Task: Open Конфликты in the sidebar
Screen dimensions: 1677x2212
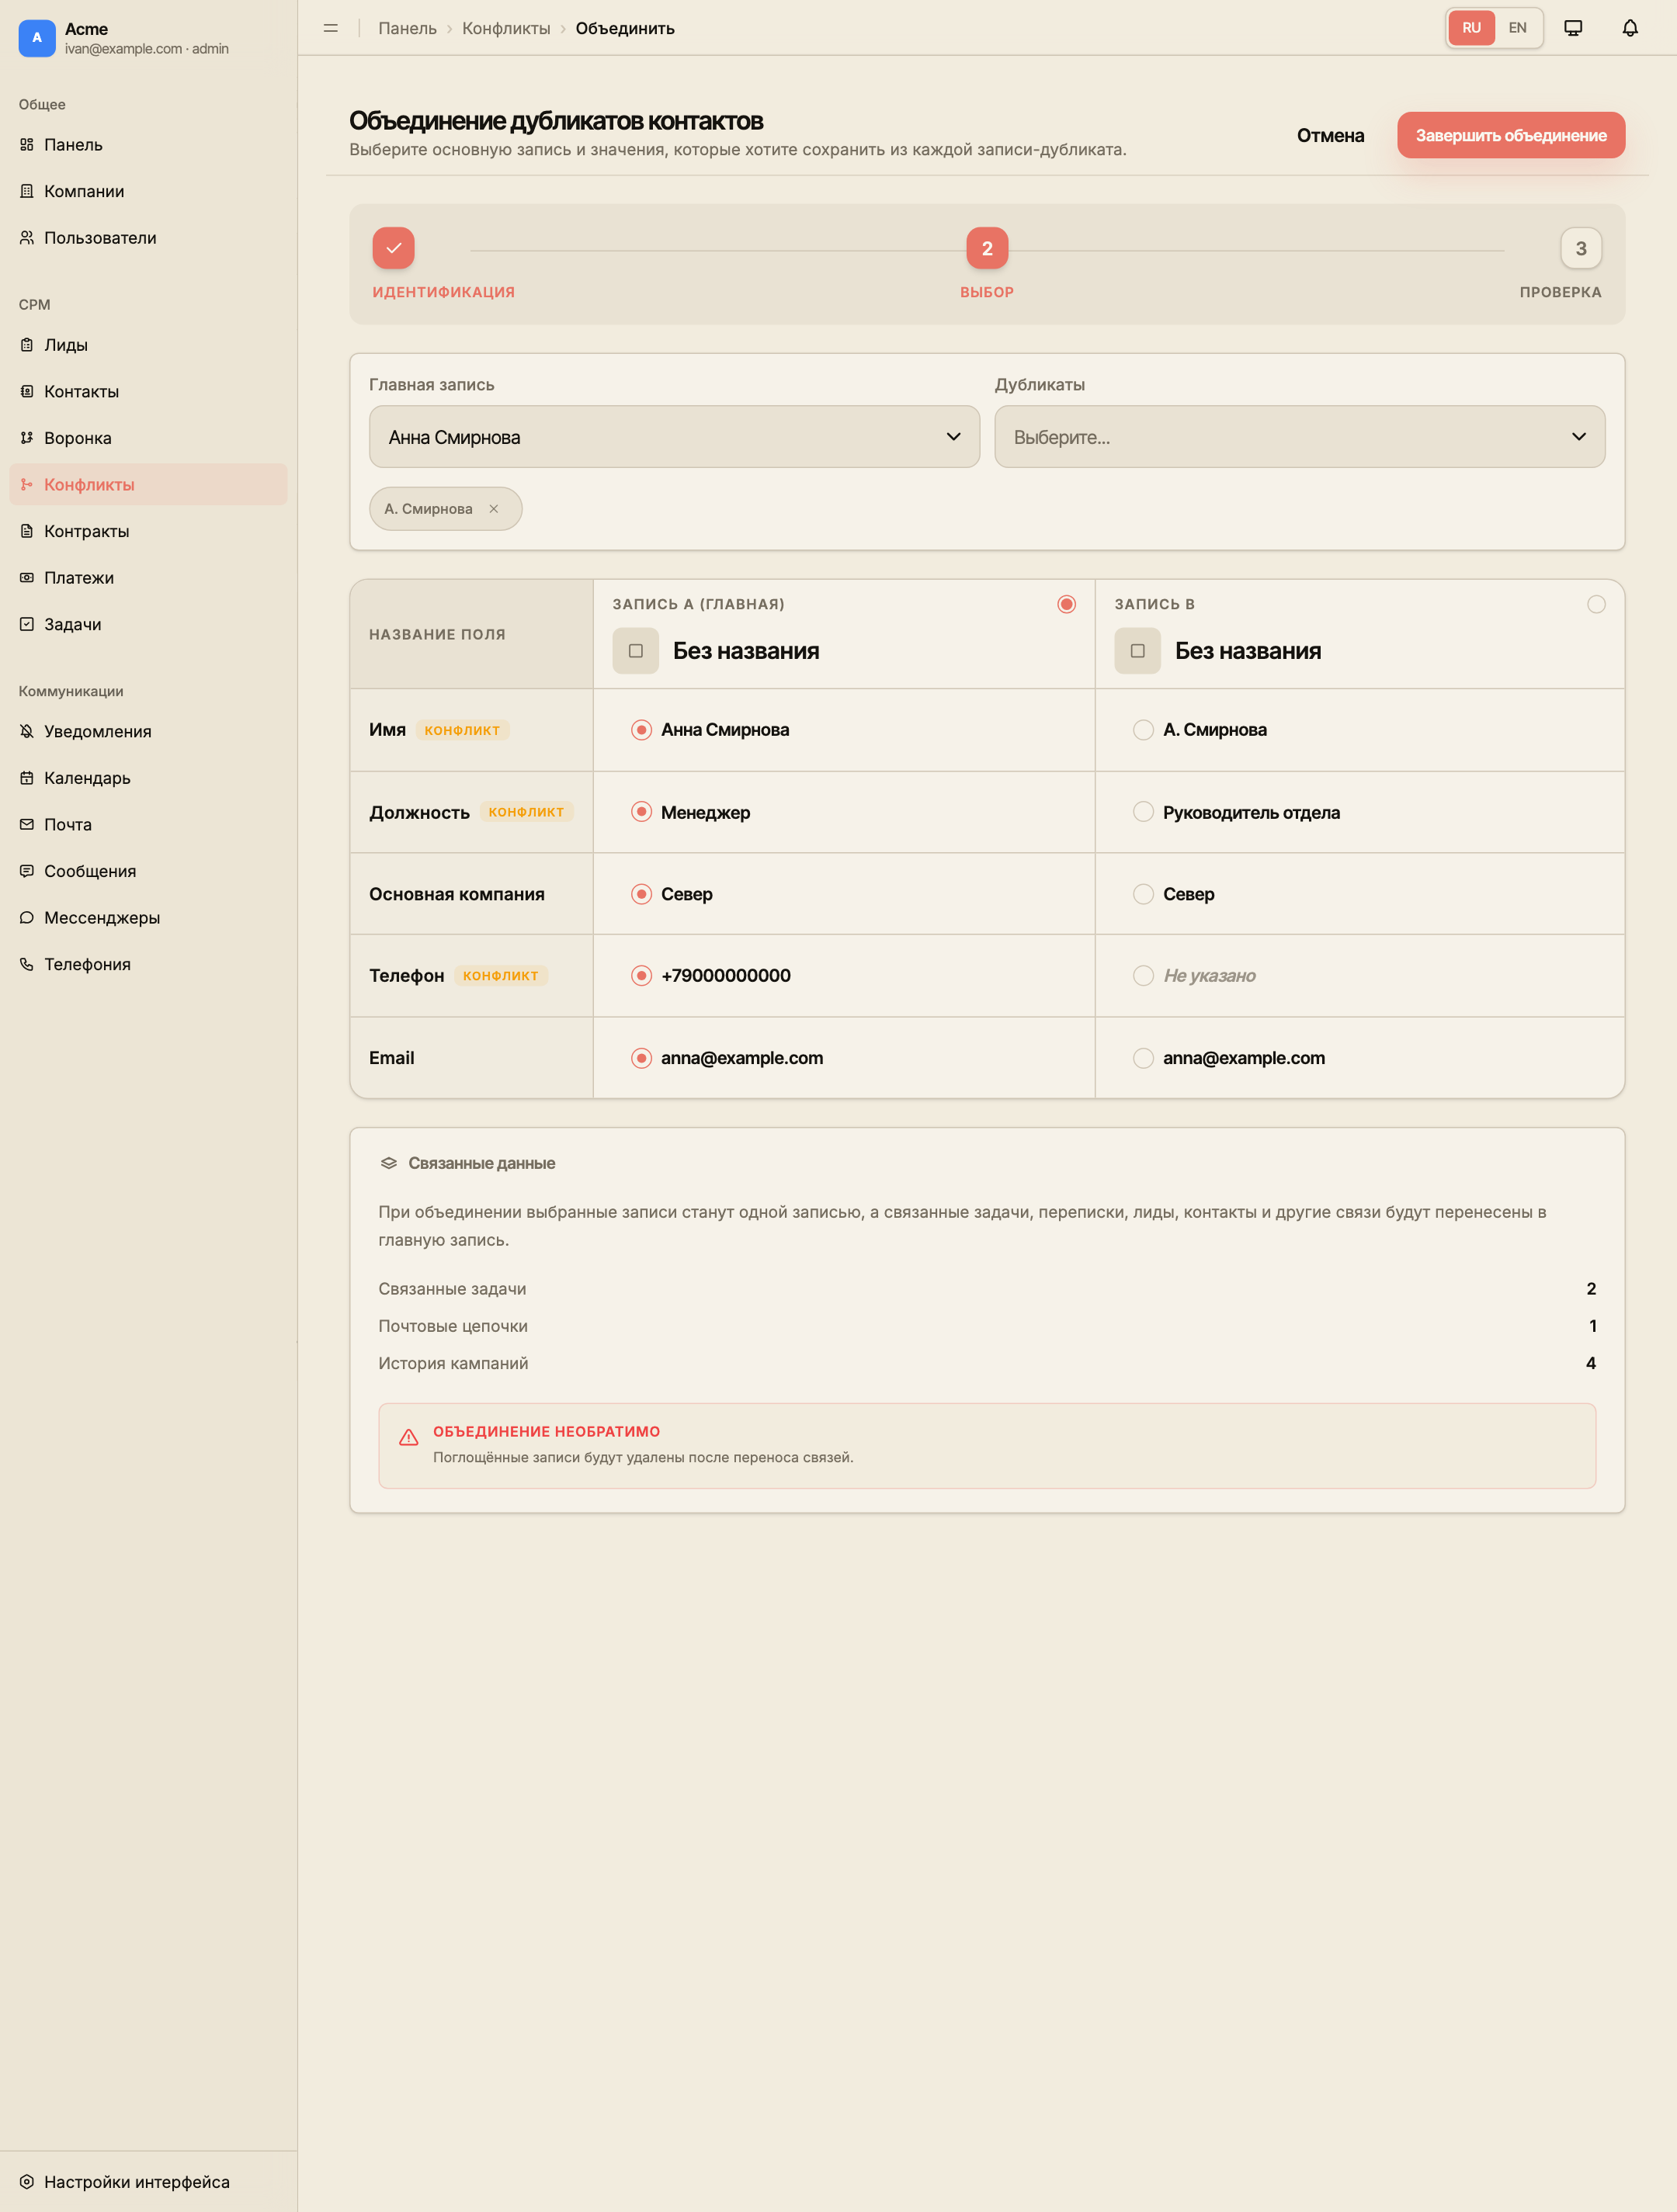Action: tap(148, 484)
